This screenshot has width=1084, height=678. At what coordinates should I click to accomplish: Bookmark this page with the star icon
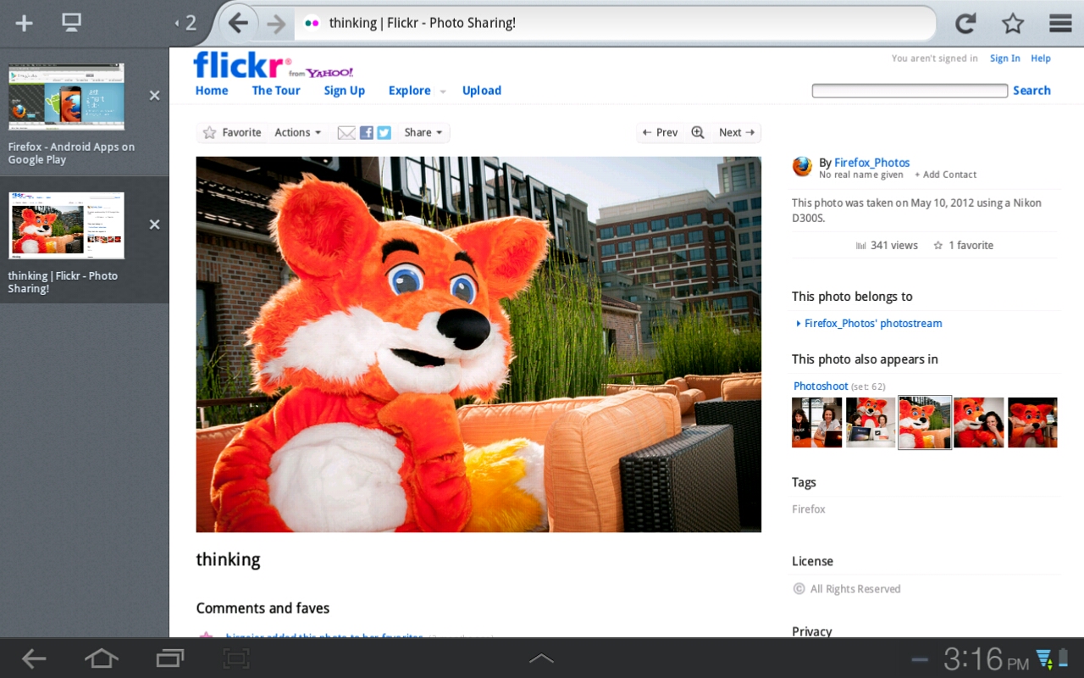1013,23
